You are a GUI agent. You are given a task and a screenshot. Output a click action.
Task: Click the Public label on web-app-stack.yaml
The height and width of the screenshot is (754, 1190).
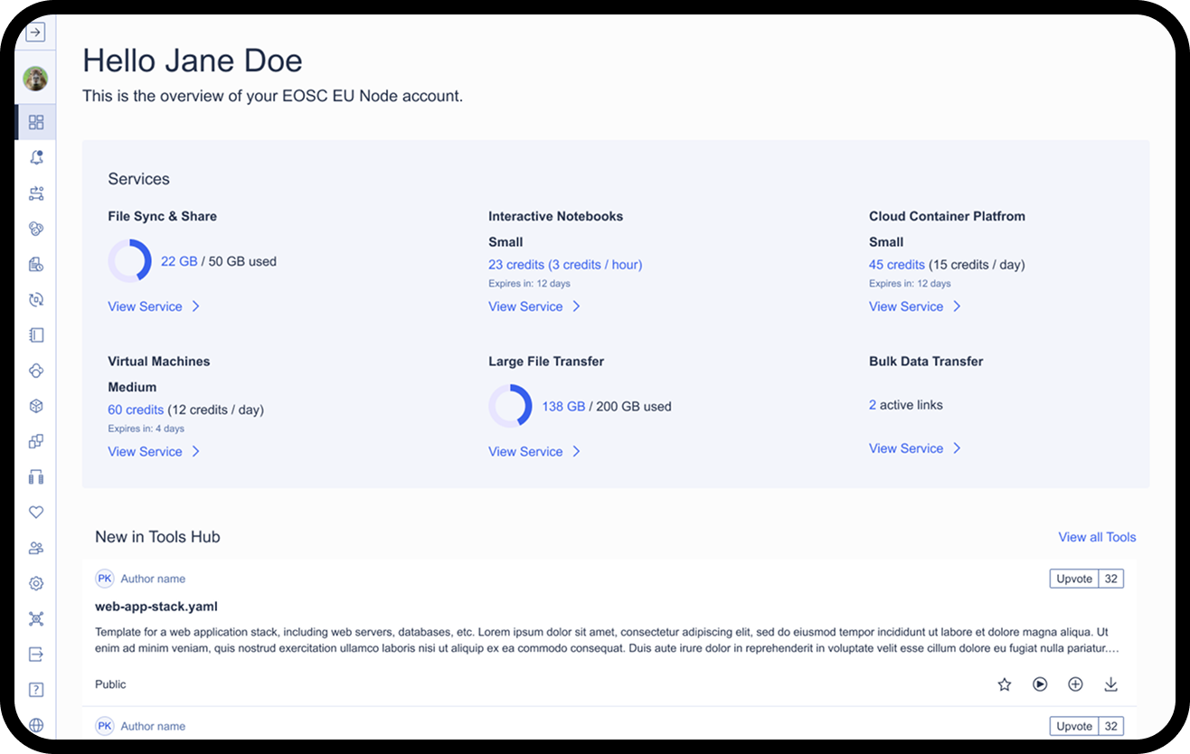[110, 684]
